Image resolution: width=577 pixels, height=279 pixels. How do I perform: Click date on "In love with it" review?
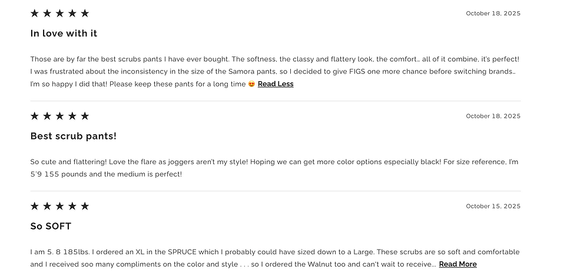pyautogui.click(x=493, y=13)
